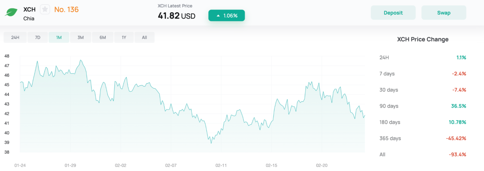Image resolution: width=484 pixels, height=171 pixels.
Task: Click the No. 136 rank label
Action: pyautogui.click(x=66, y=9)
